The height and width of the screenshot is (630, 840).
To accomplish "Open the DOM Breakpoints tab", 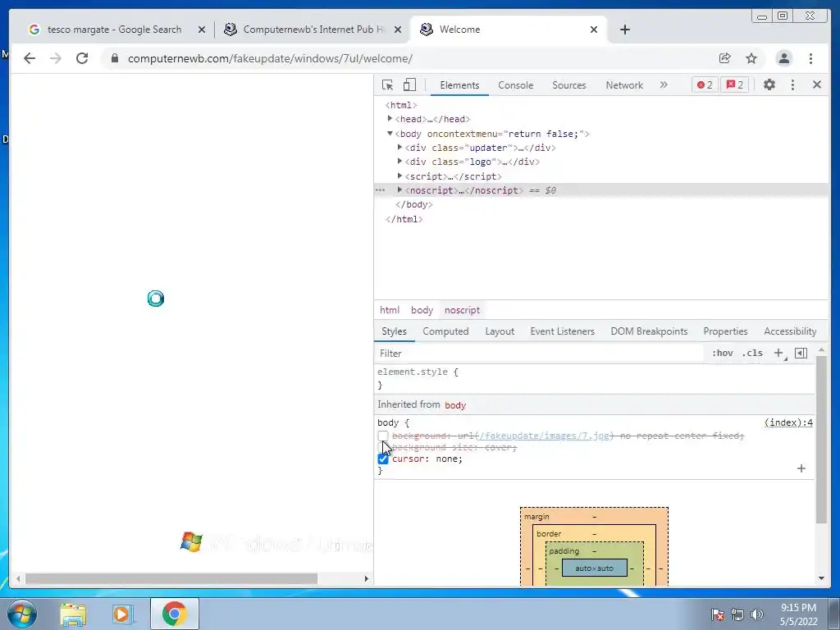I will 649,331.
